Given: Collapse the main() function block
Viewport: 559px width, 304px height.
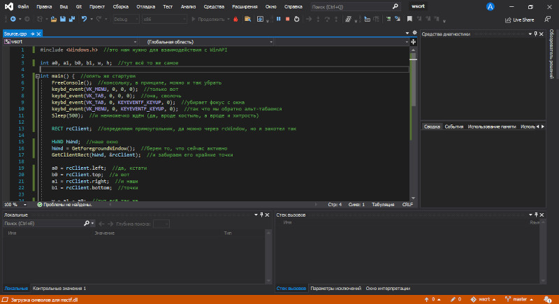Looking at the screenshot, I should click(38, 76).
